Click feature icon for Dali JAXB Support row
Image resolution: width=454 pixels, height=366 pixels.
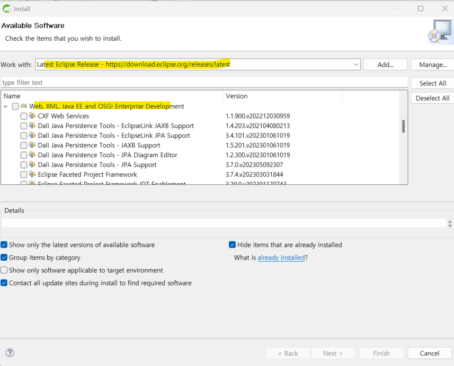pyautogui.click(x=32, y=145)
